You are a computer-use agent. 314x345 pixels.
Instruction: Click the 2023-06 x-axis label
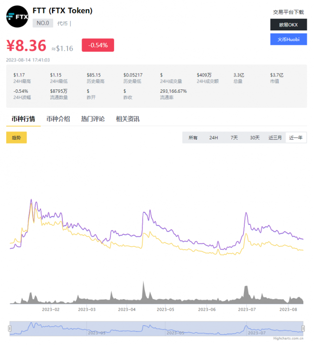[207, 310]
